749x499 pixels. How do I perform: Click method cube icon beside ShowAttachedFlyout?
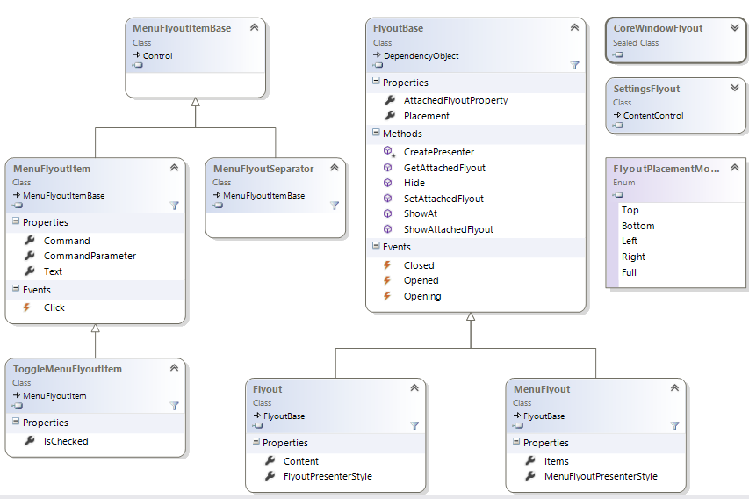pos(388,229)
